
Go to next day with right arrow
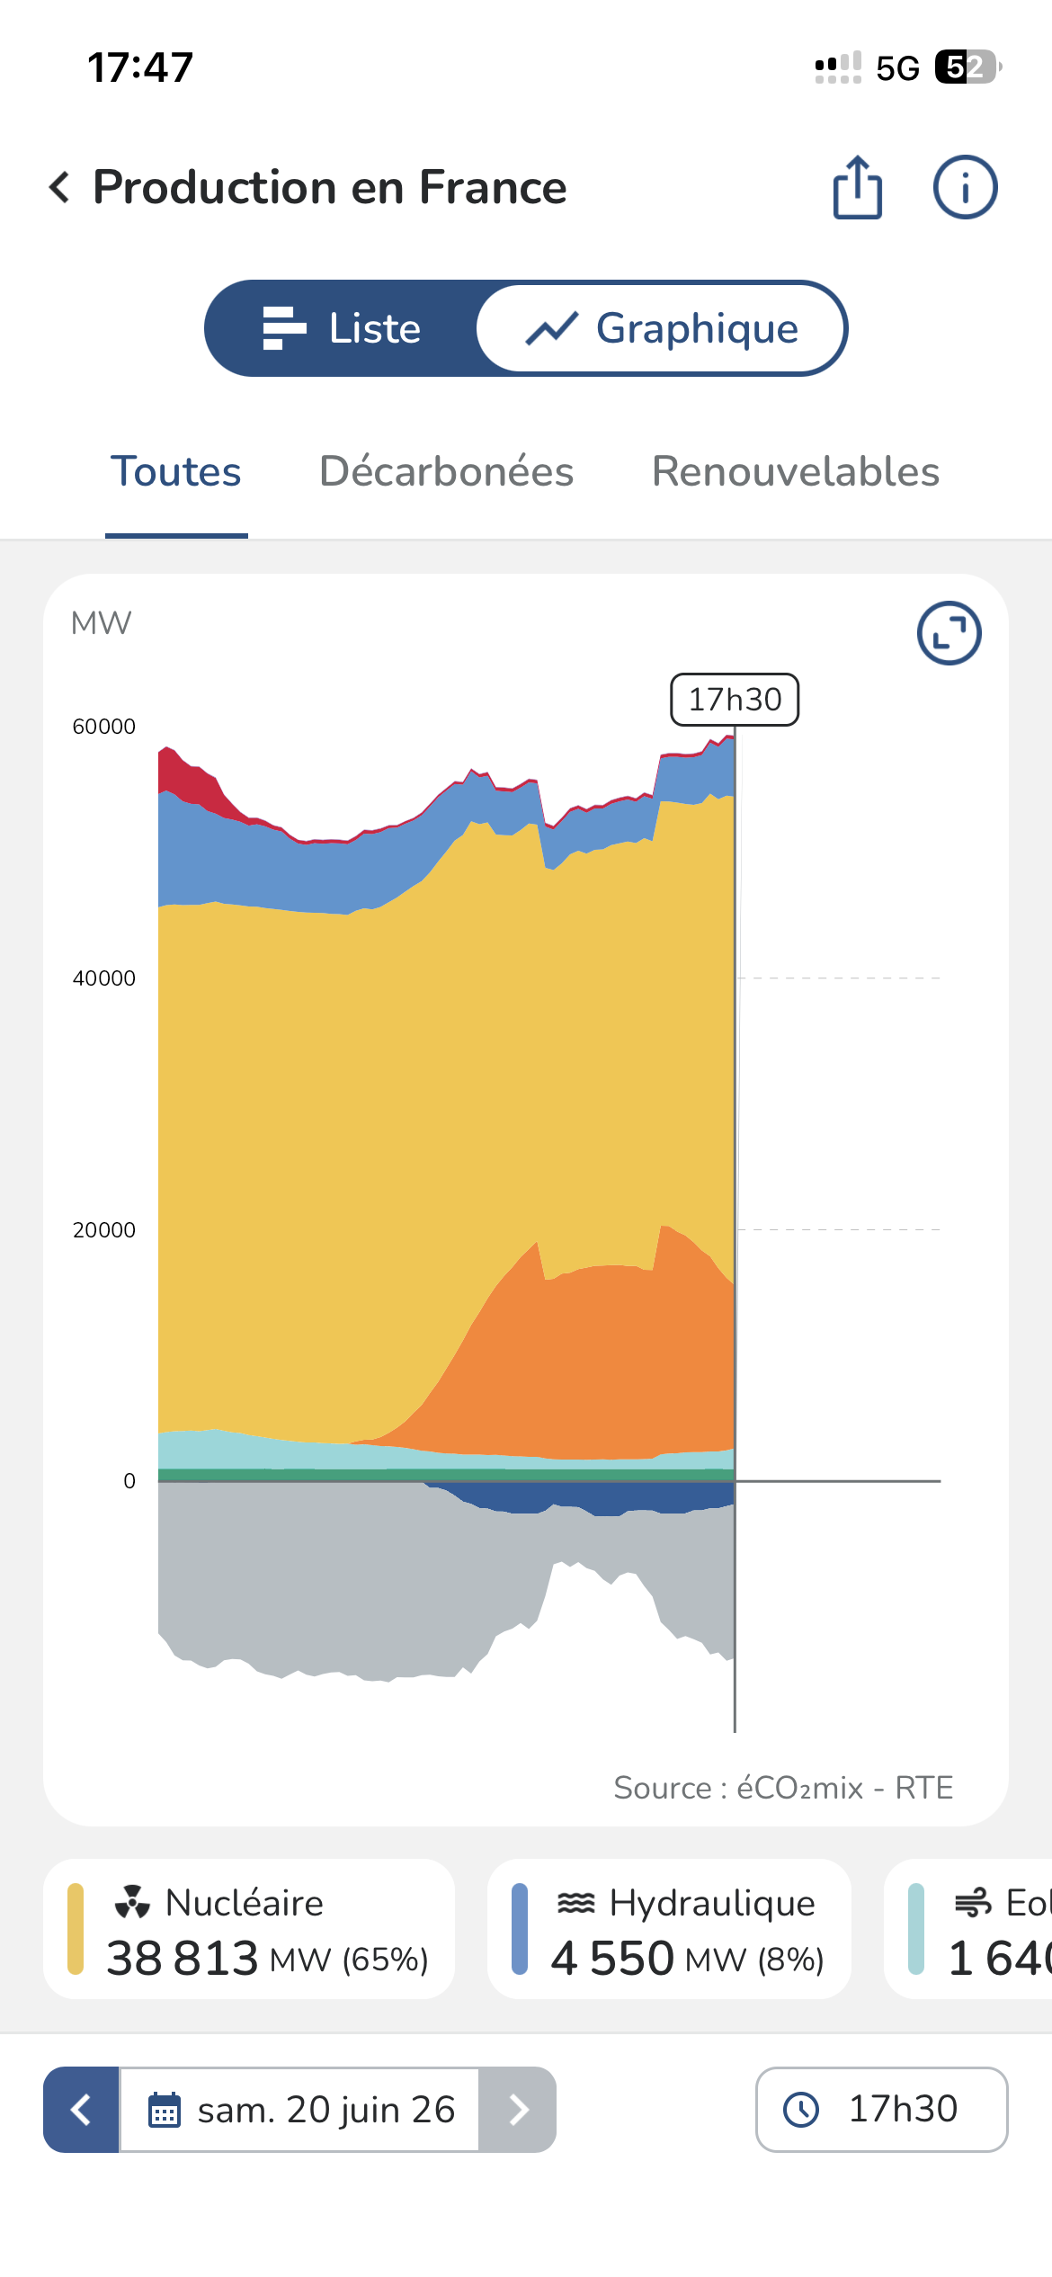click(x=518, y=2110)
